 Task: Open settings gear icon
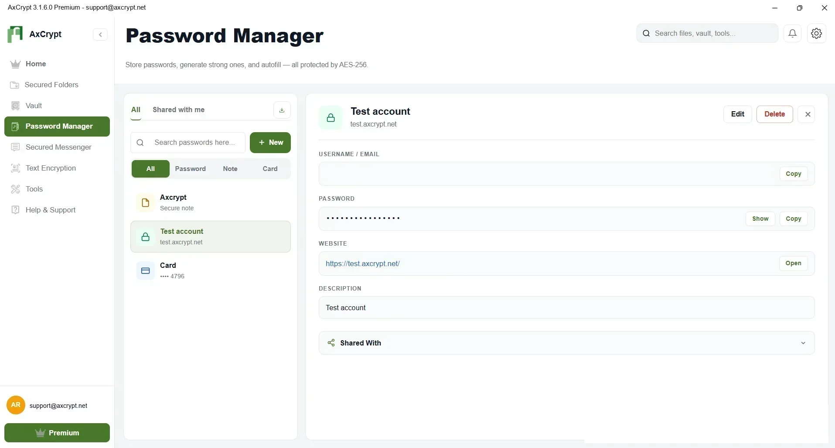pyautogui.click(x=817, y=33)
